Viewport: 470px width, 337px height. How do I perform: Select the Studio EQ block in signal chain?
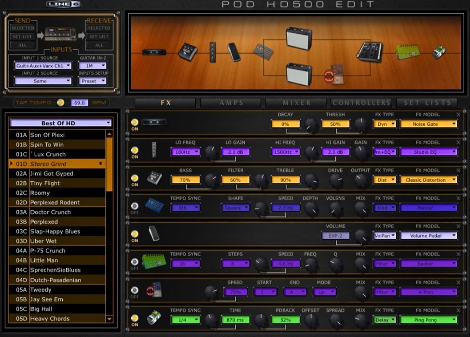pos(212,52)
